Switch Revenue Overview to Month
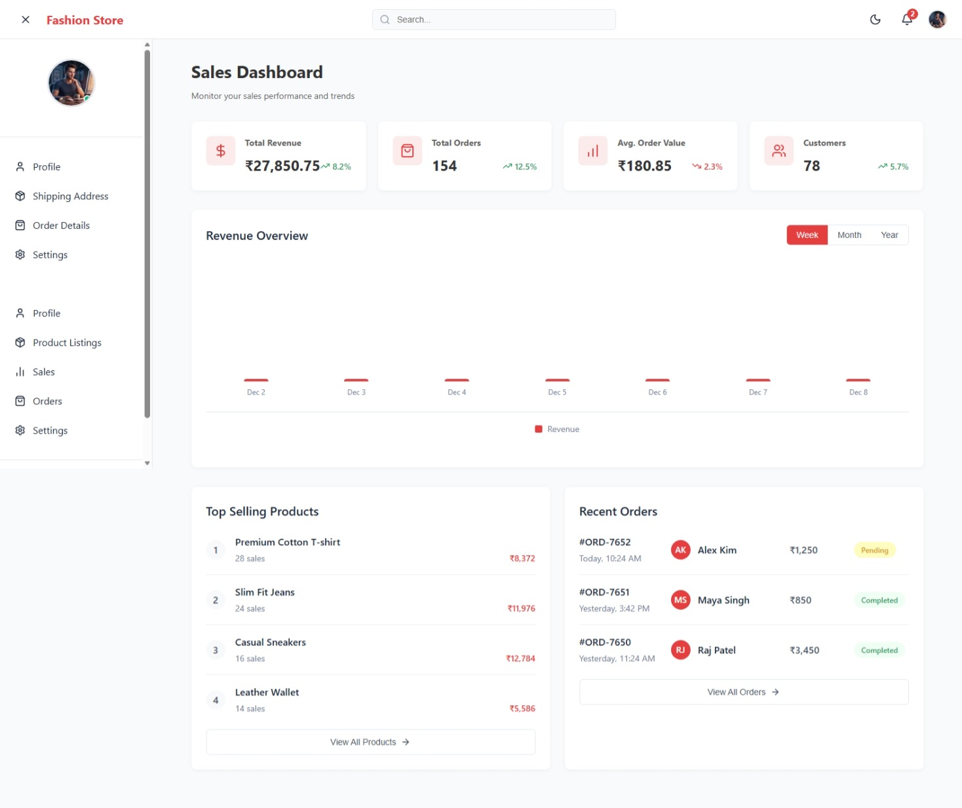 click(x=849, y=235)
